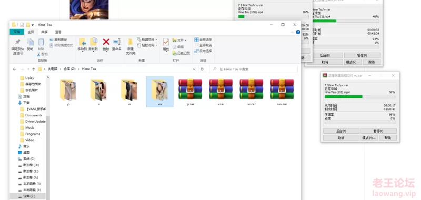Click 帮助 in the vv.rar dialog
Viewport: 421px width, 200px height.
coord(387,138)
